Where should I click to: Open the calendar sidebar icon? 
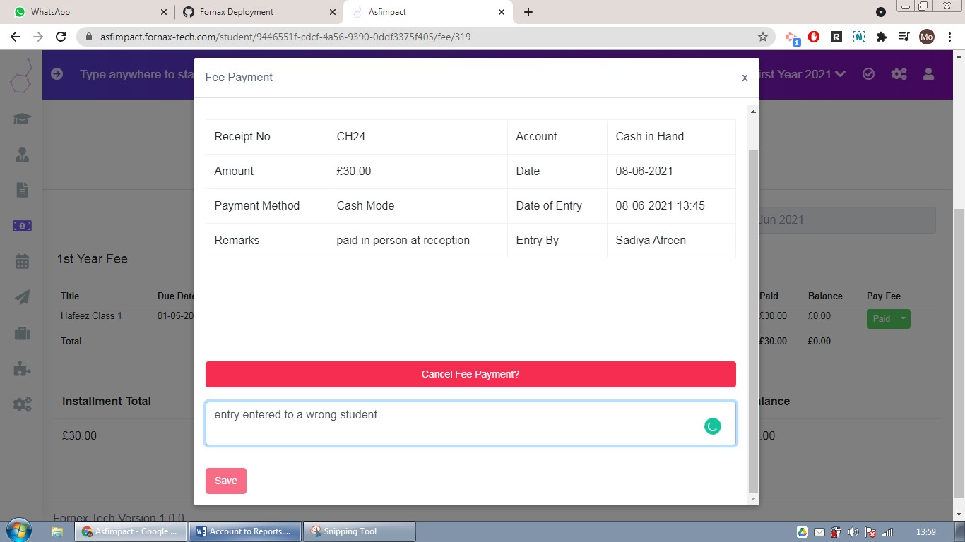(22, 262)
